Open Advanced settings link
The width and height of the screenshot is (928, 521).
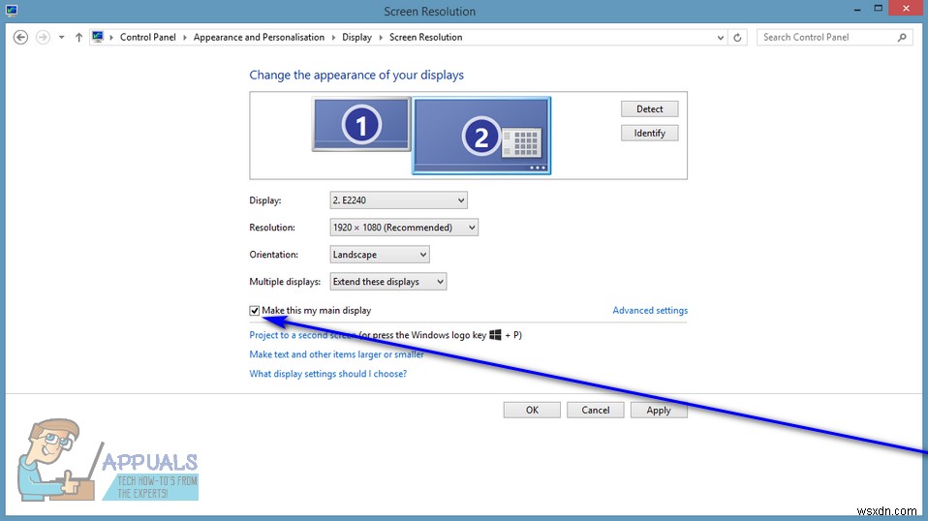(650, 310)
